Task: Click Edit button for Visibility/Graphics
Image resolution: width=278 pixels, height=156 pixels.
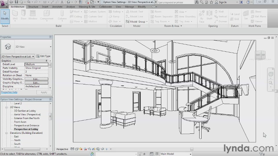Action: [36, 79]
